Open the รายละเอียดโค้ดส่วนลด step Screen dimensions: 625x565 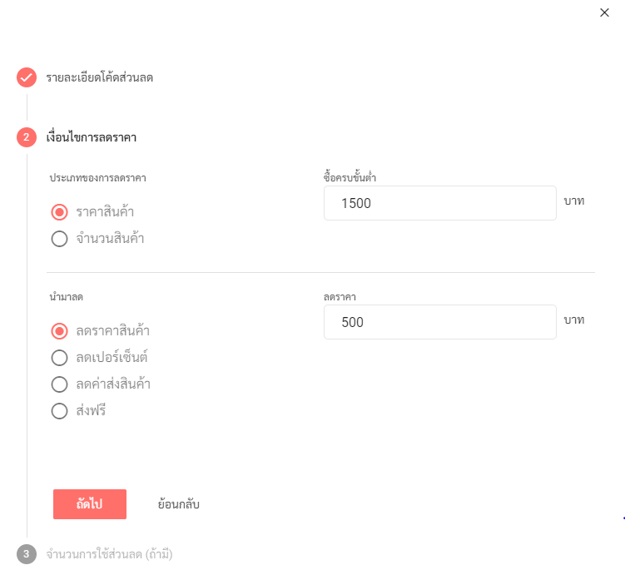[x=100, y=77]
